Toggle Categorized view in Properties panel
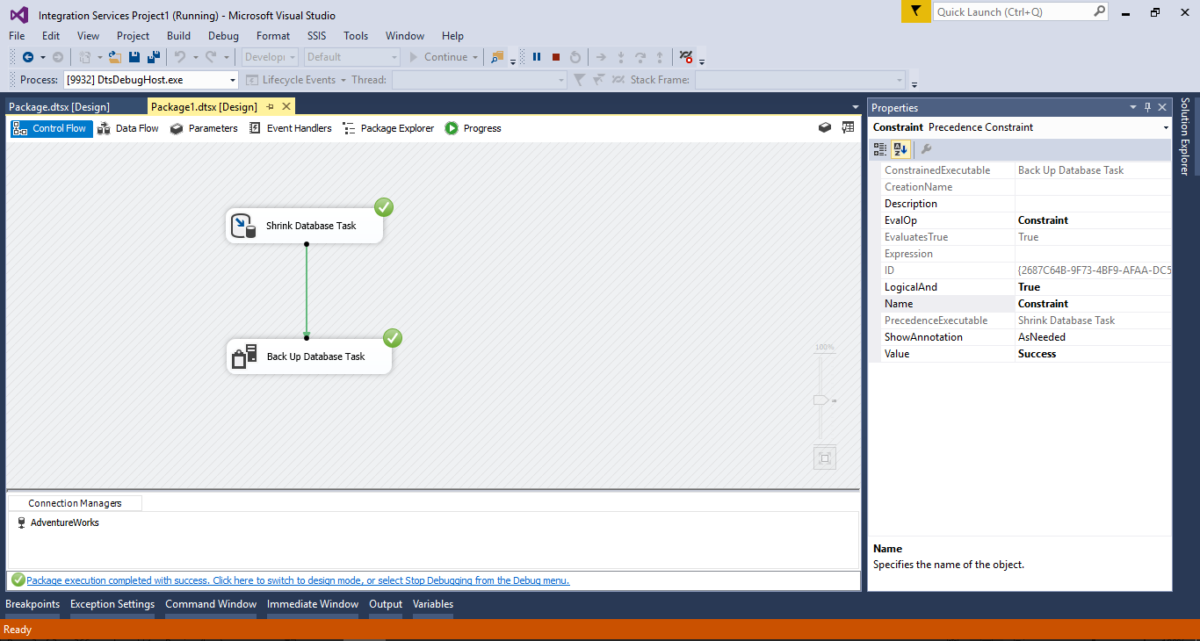 880,149
